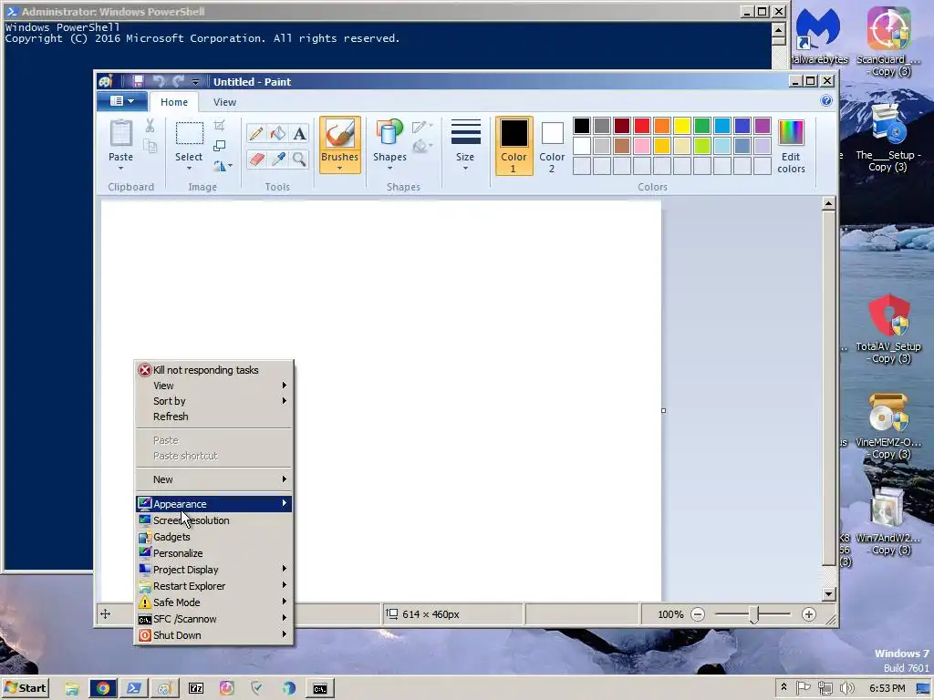Viewport: 934px width, 700px height.
Task: Pick the black color swatch
Action: [582, 126]
